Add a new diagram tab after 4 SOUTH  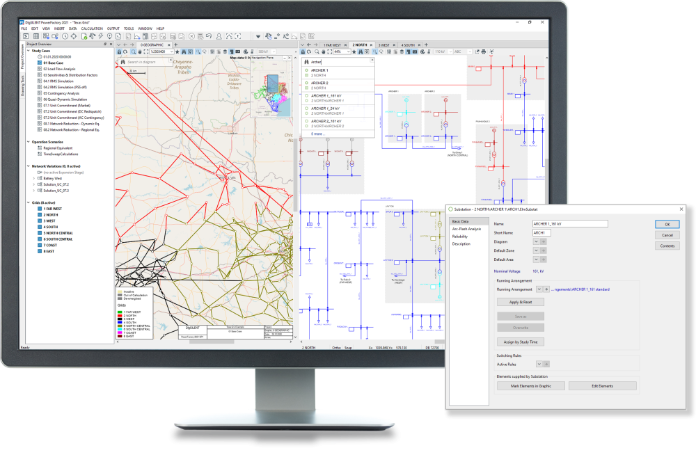pyautogui.click(x=426, y=45)
